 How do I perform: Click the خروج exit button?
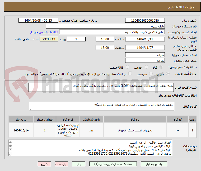tap(44, 164)
